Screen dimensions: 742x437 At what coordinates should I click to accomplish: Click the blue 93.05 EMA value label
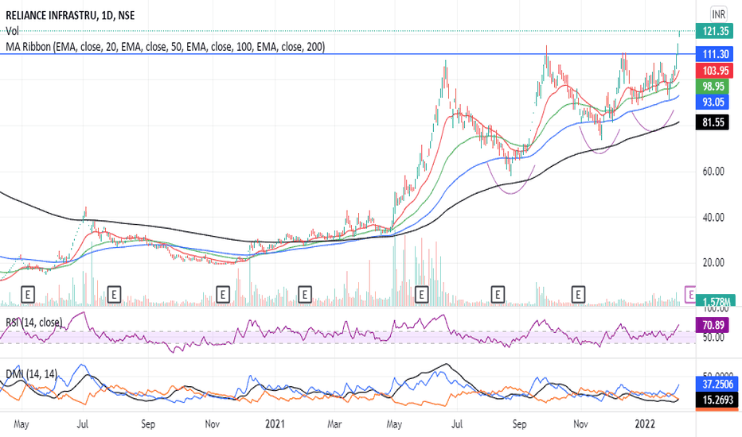click(x=713, y=102)
